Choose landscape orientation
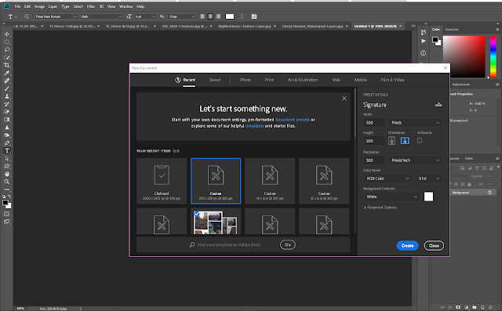This screenshot has height=311, width=502. [x=405, y=141]
